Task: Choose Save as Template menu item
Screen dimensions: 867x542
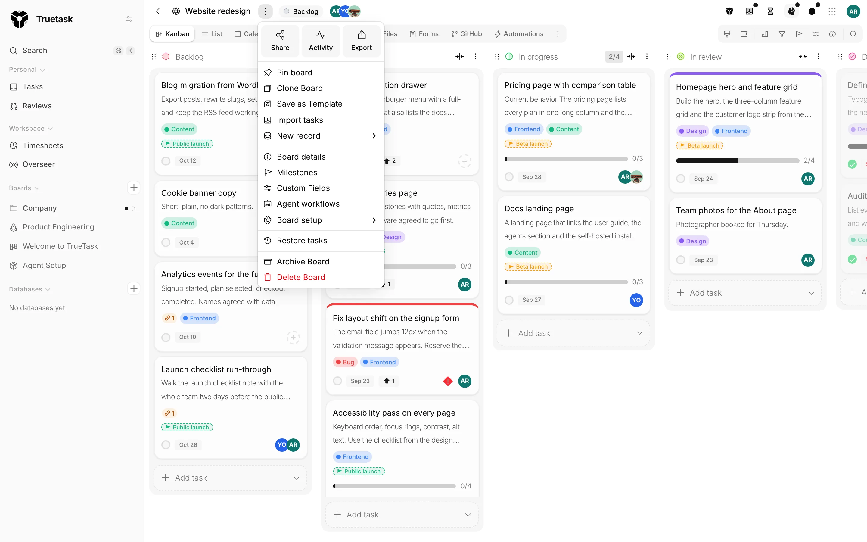Action: pos(321,104)
